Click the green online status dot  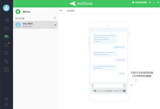tap(55, 25)
